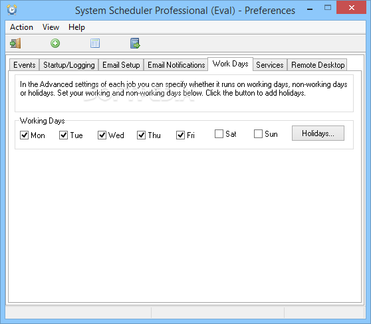This screenshot has height=324, width=371.
Task: Open the Email Setup tab
Action: pos(121,65)
